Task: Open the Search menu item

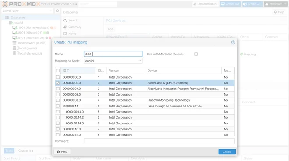Action: 71,21
